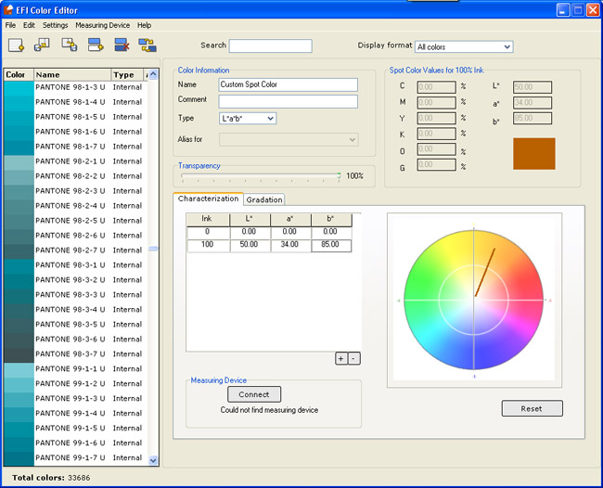Select PANTONE 98-3-1 U row
The image size is (603, 488).
click(x=76, y=265)
